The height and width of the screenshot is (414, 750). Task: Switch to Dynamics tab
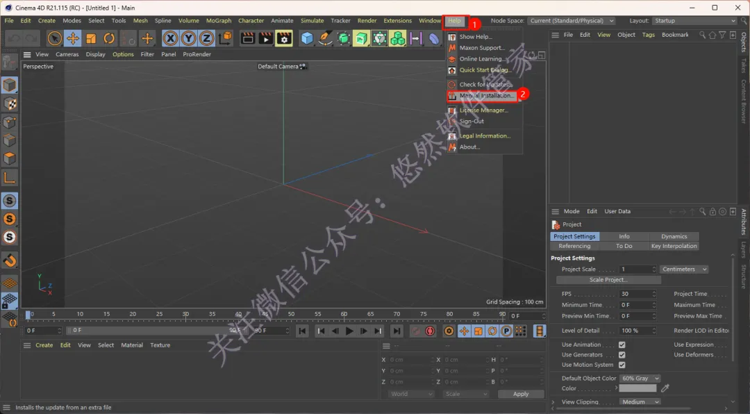[674, 236]
